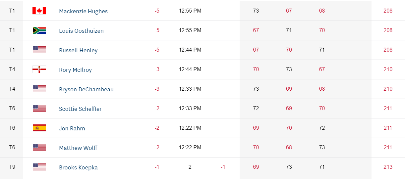Click the Spain flag beside Jon Rahm
405x179 pixels.
coord(39,128)
